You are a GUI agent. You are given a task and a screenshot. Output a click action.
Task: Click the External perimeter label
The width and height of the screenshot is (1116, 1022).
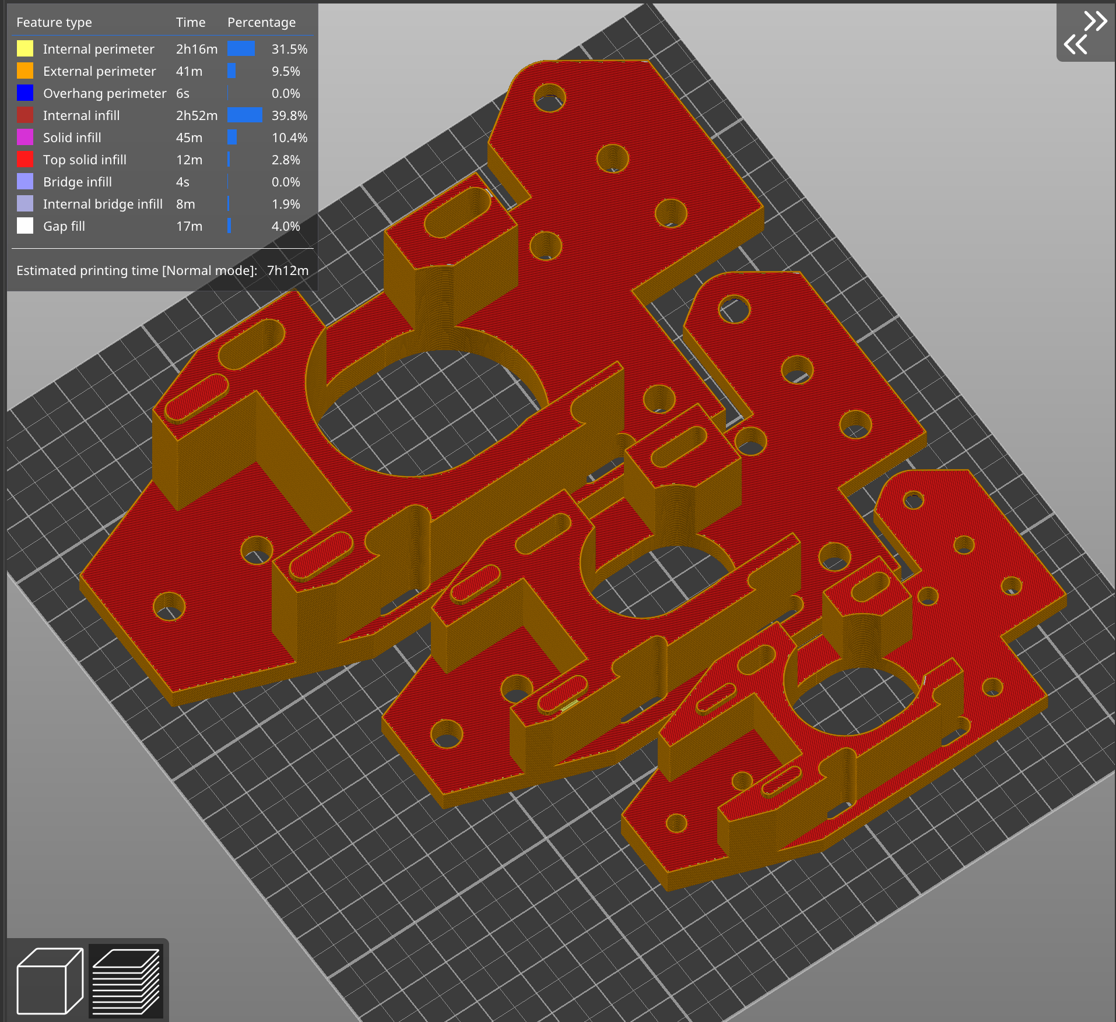100,71
